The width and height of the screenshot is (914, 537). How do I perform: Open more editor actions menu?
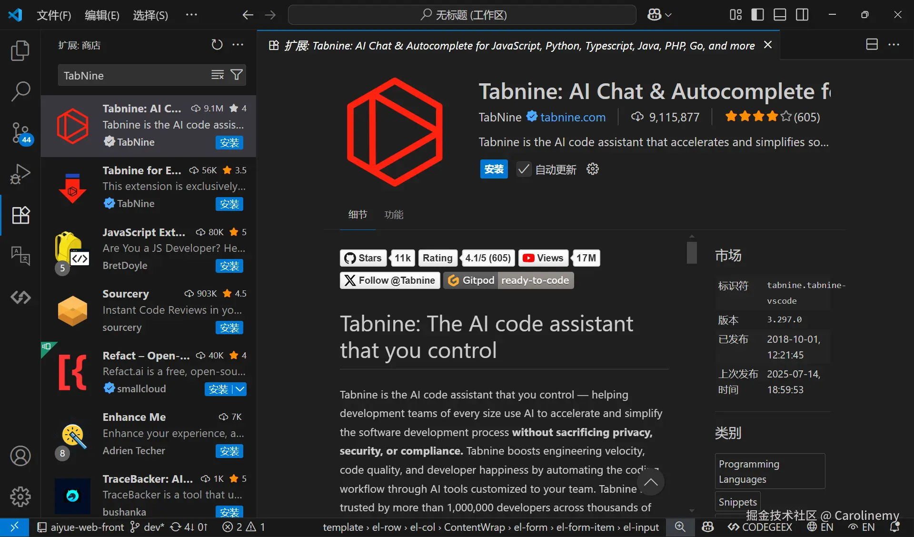894,45
